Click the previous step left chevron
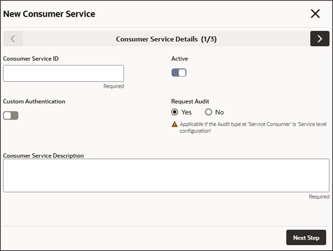This screenshot has height=251, width=333. (x=13, y=39)
